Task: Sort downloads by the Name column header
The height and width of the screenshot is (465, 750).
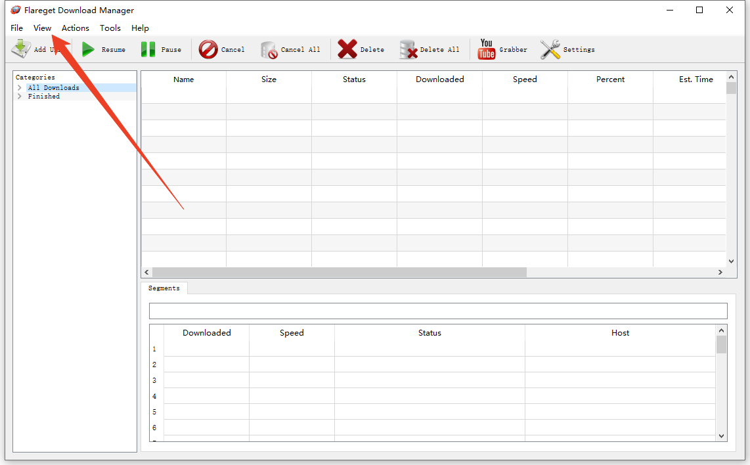Action: (184, 79)
